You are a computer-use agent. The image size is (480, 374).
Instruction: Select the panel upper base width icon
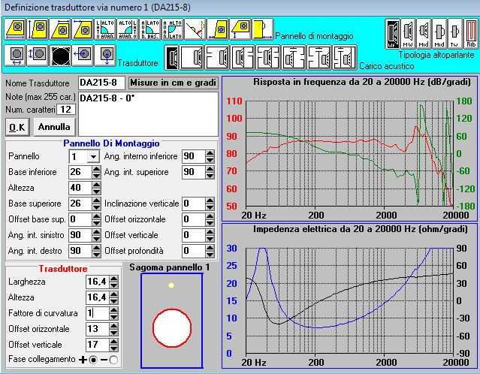[61, 30]
